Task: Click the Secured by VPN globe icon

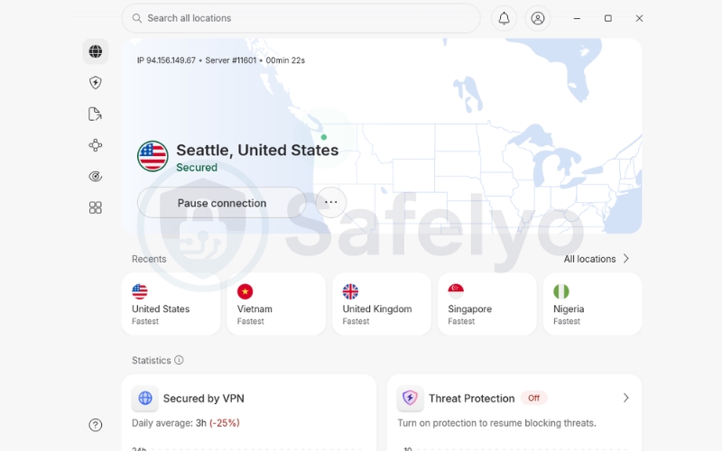Action: [x=145, y=398]
